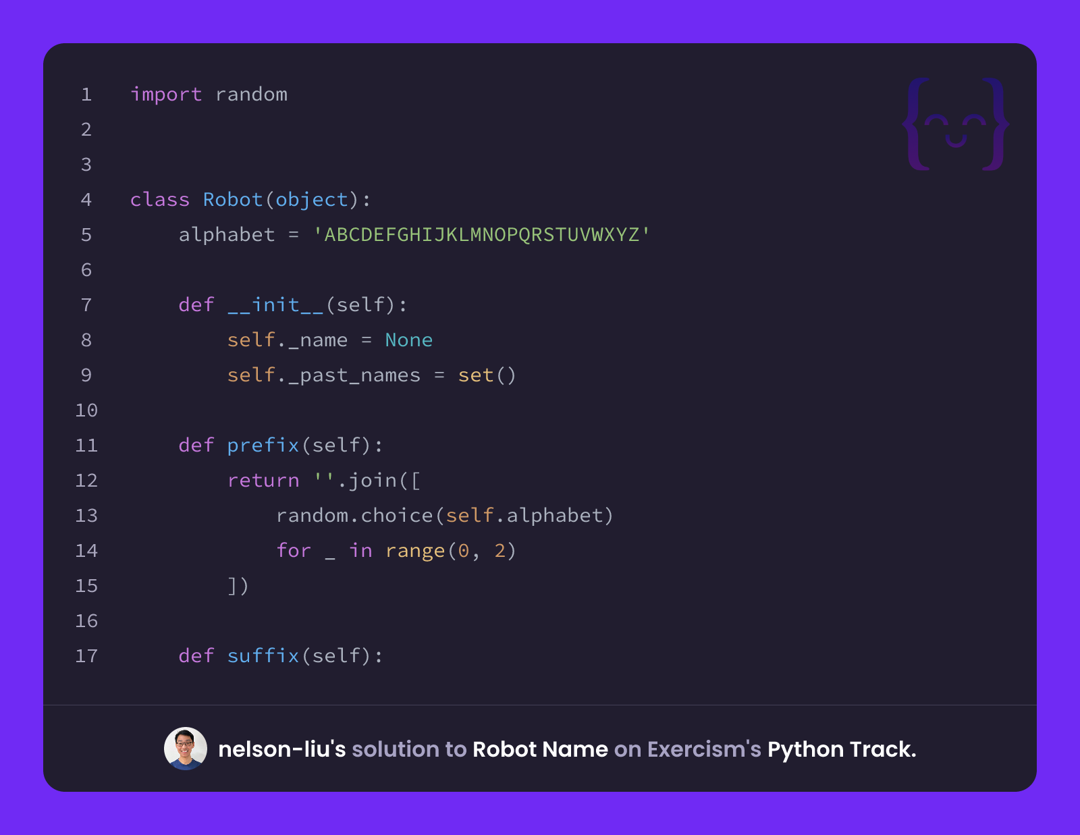Click the Robot class name
The height and width of the screenshot is (835, 1080).
point(233,200)
